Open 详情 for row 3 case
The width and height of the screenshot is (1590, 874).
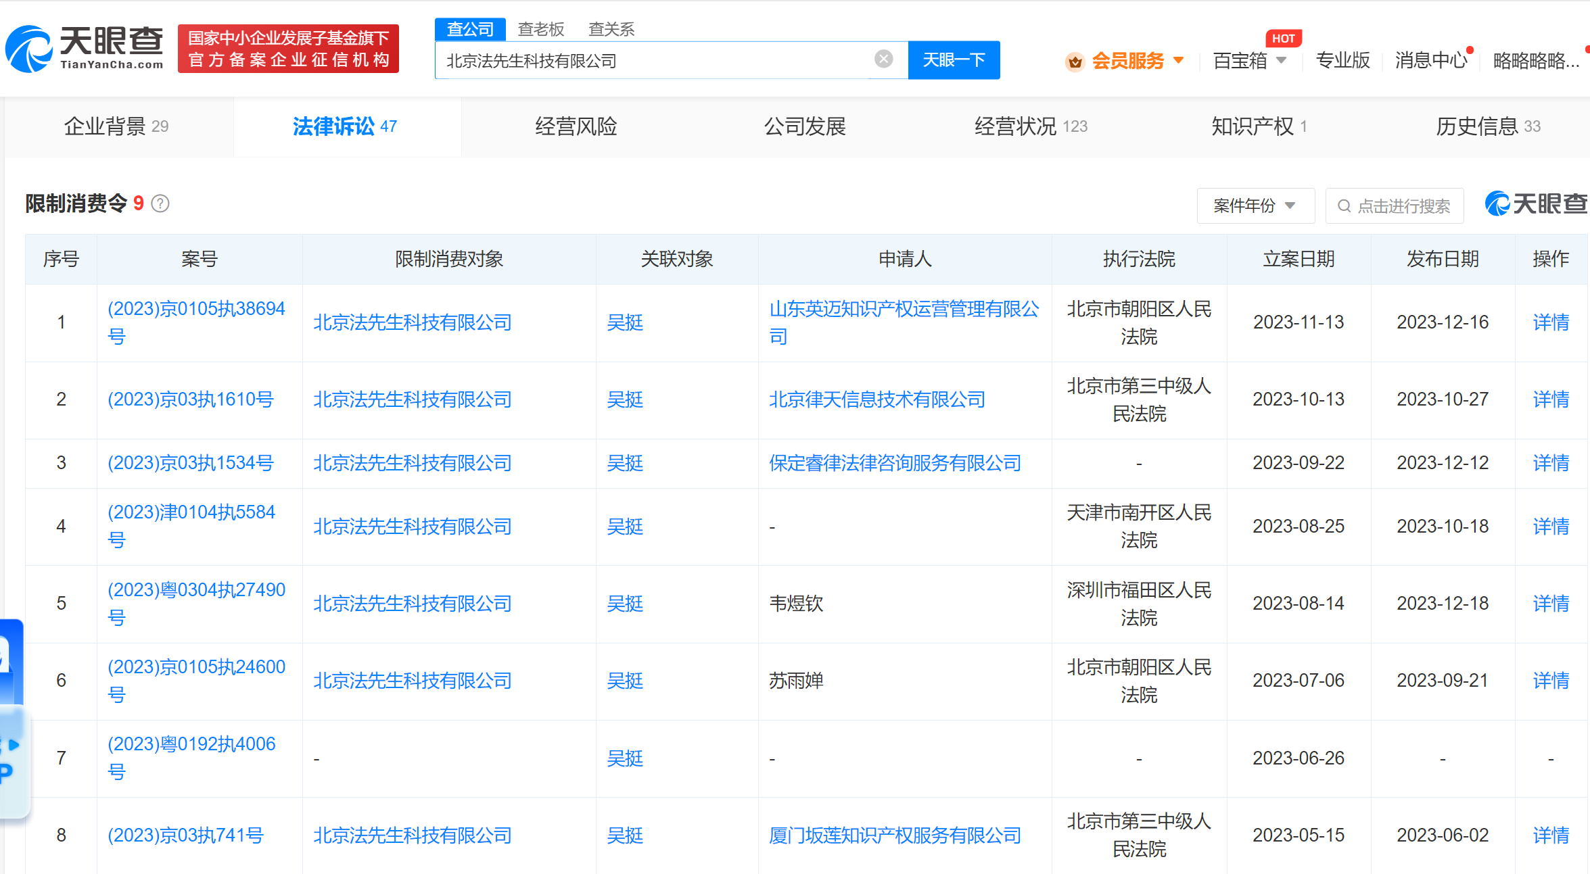(x=1550, y=463)
